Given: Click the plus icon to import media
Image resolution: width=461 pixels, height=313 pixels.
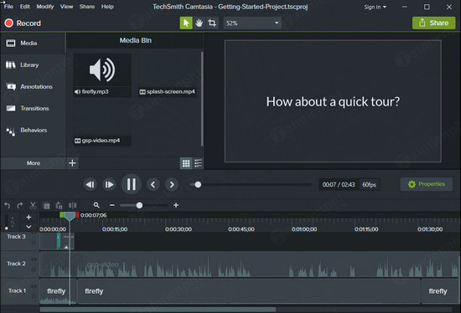Looking at the screenshot, I should coord(72,163).
